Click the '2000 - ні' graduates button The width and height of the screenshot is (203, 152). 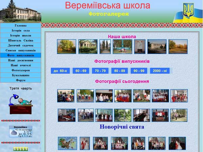tap(160, 71)
